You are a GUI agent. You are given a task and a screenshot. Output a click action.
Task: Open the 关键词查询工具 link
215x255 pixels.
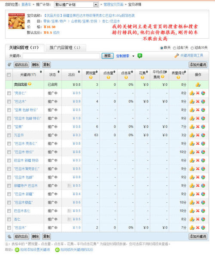coord(191,56)
